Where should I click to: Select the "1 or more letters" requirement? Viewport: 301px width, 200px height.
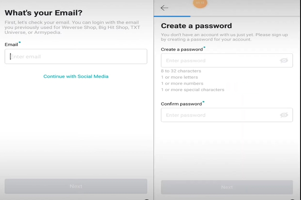(x=179, y=77)
